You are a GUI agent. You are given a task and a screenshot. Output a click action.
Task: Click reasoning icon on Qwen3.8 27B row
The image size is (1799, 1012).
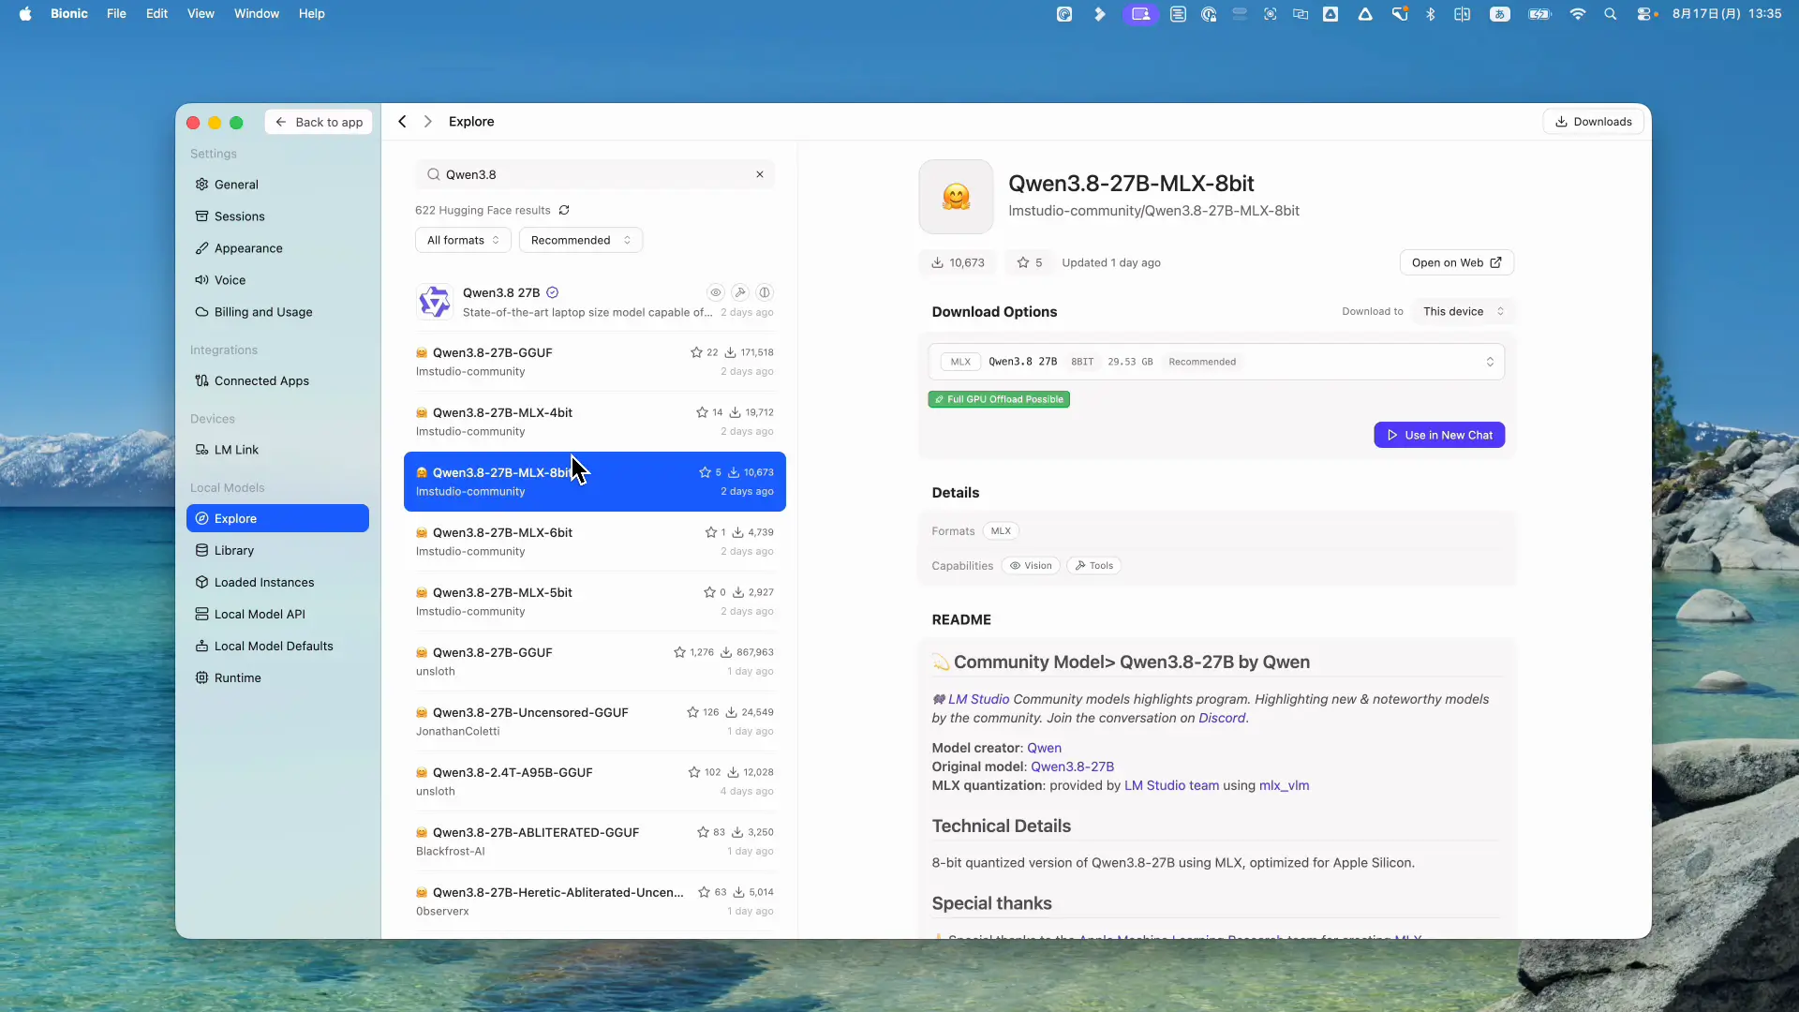tap(765, 292)
